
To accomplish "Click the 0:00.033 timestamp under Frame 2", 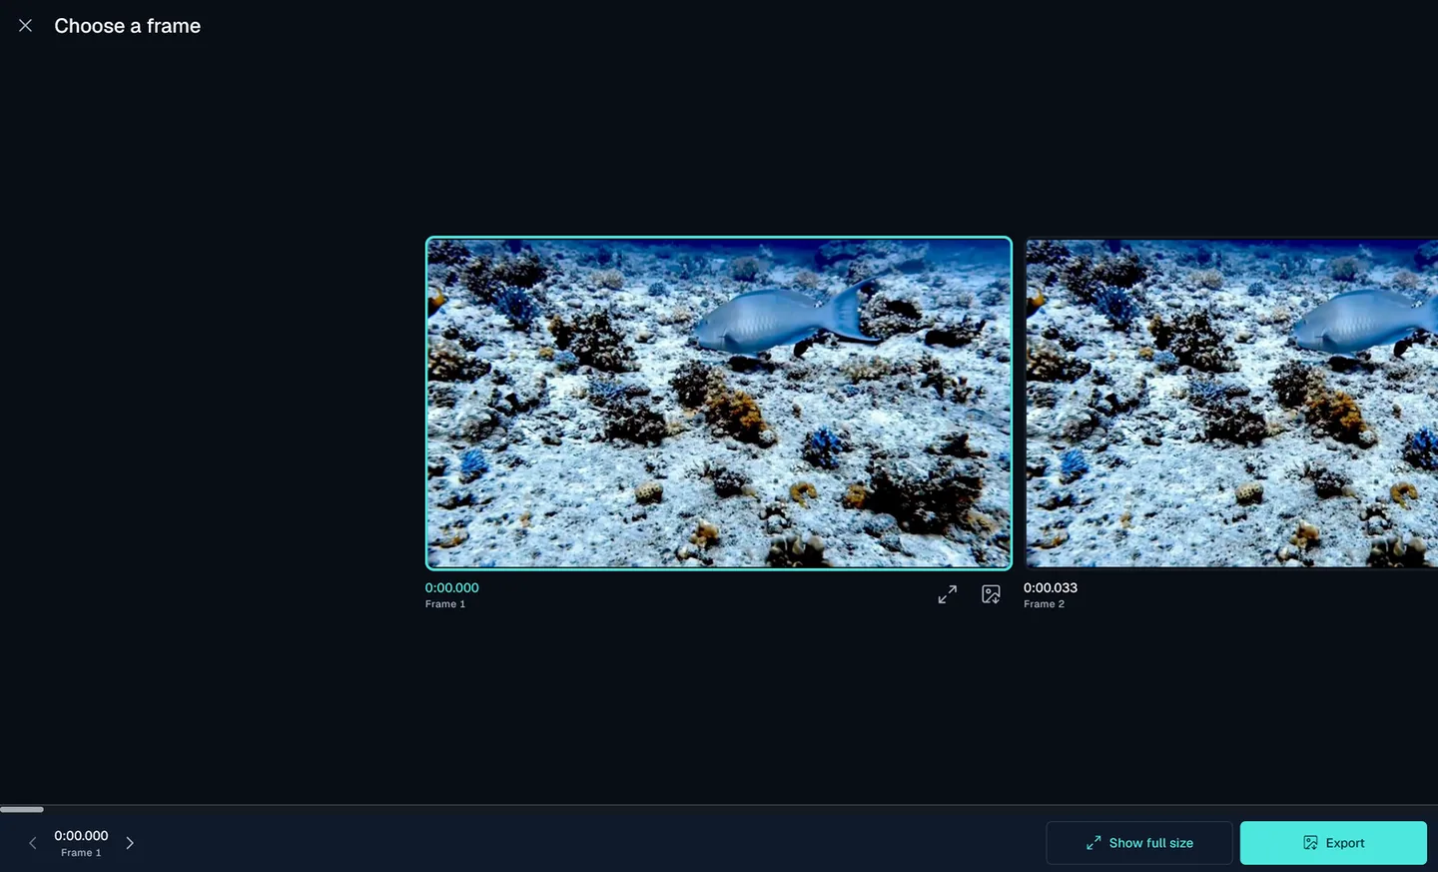I will [x=1051, y=587].
